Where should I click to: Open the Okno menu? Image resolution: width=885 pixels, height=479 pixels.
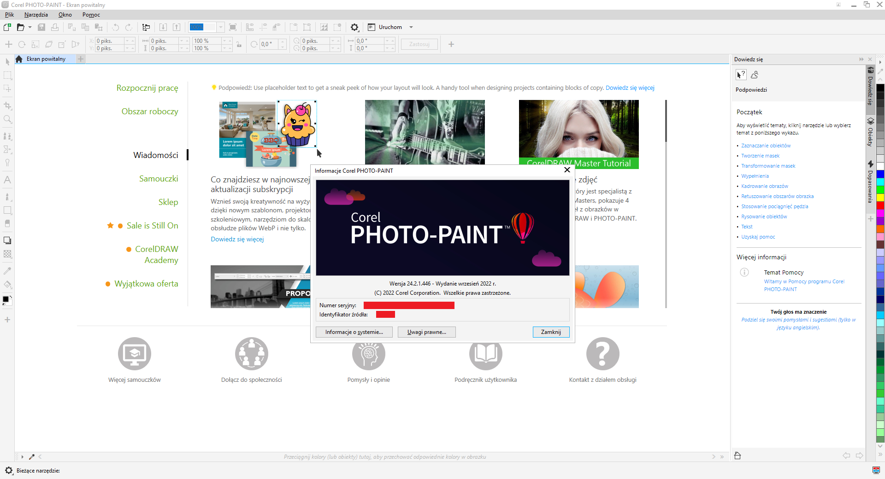coord(65,15)
